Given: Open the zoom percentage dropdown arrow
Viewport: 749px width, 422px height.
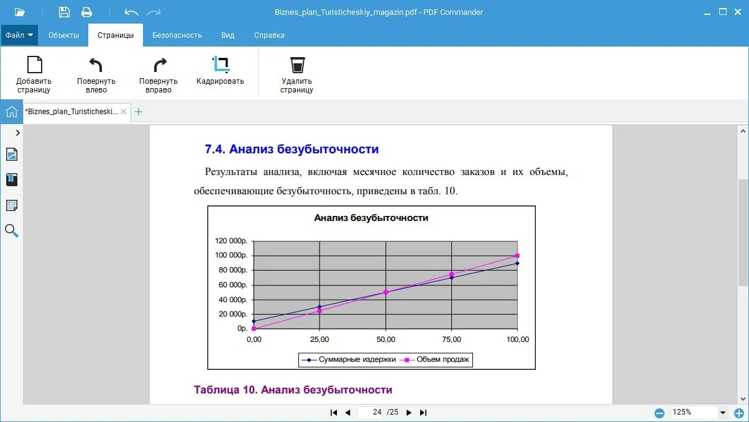Looking at the screenshot, I should tap(723, 412).
